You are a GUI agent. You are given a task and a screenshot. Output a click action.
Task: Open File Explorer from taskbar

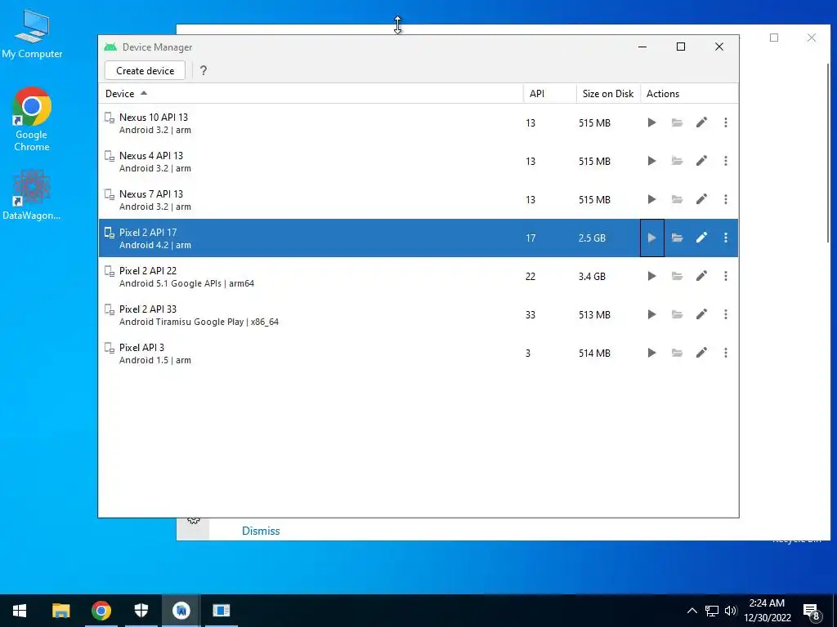(60, 611)
